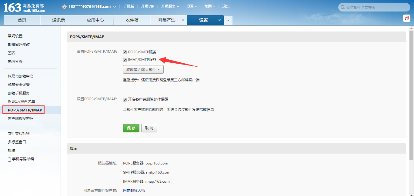Image resolution: width=414 pixels, height=196 pixels.
Task: Click the pop.163.com server address text
Action: click(157, 163)
